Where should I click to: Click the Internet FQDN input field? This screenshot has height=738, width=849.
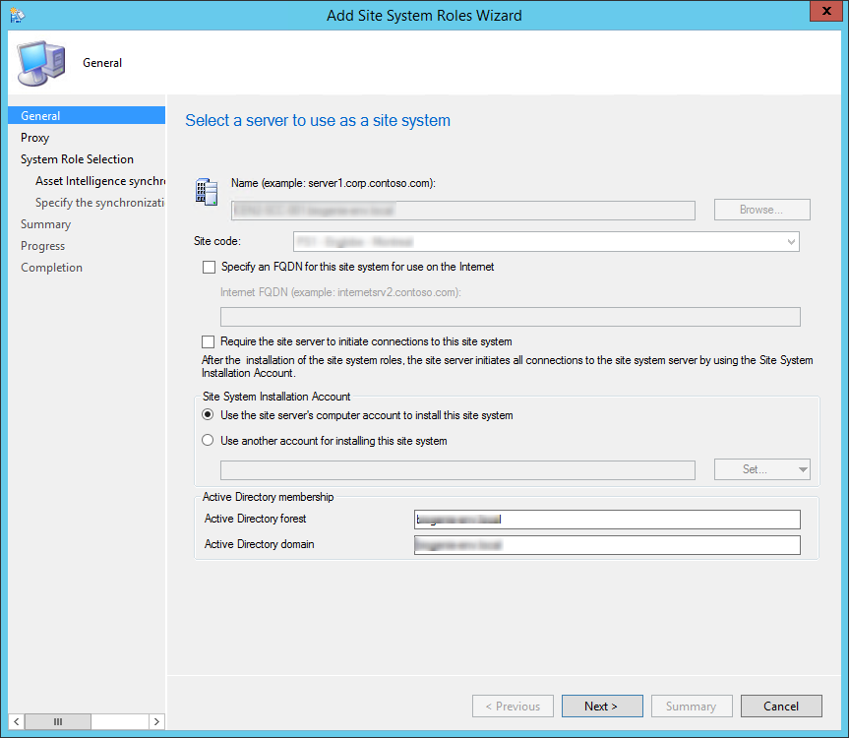[510, 317]
